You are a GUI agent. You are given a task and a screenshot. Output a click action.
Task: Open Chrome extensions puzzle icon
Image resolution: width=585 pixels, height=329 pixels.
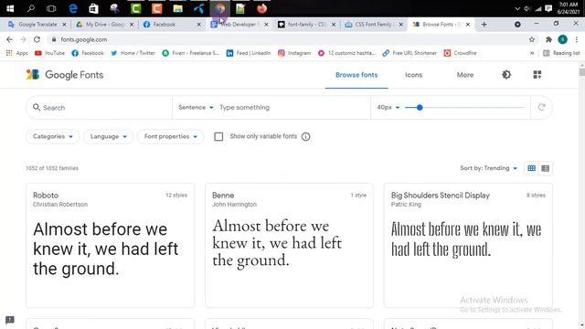pos(548,39)
